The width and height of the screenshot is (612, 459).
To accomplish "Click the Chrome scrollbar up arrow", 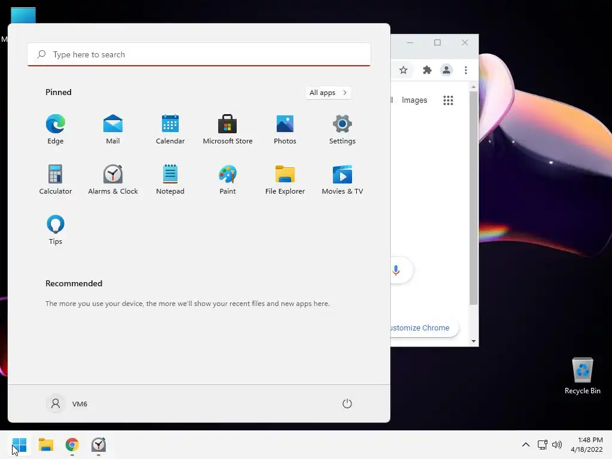I will coord(473,87).
